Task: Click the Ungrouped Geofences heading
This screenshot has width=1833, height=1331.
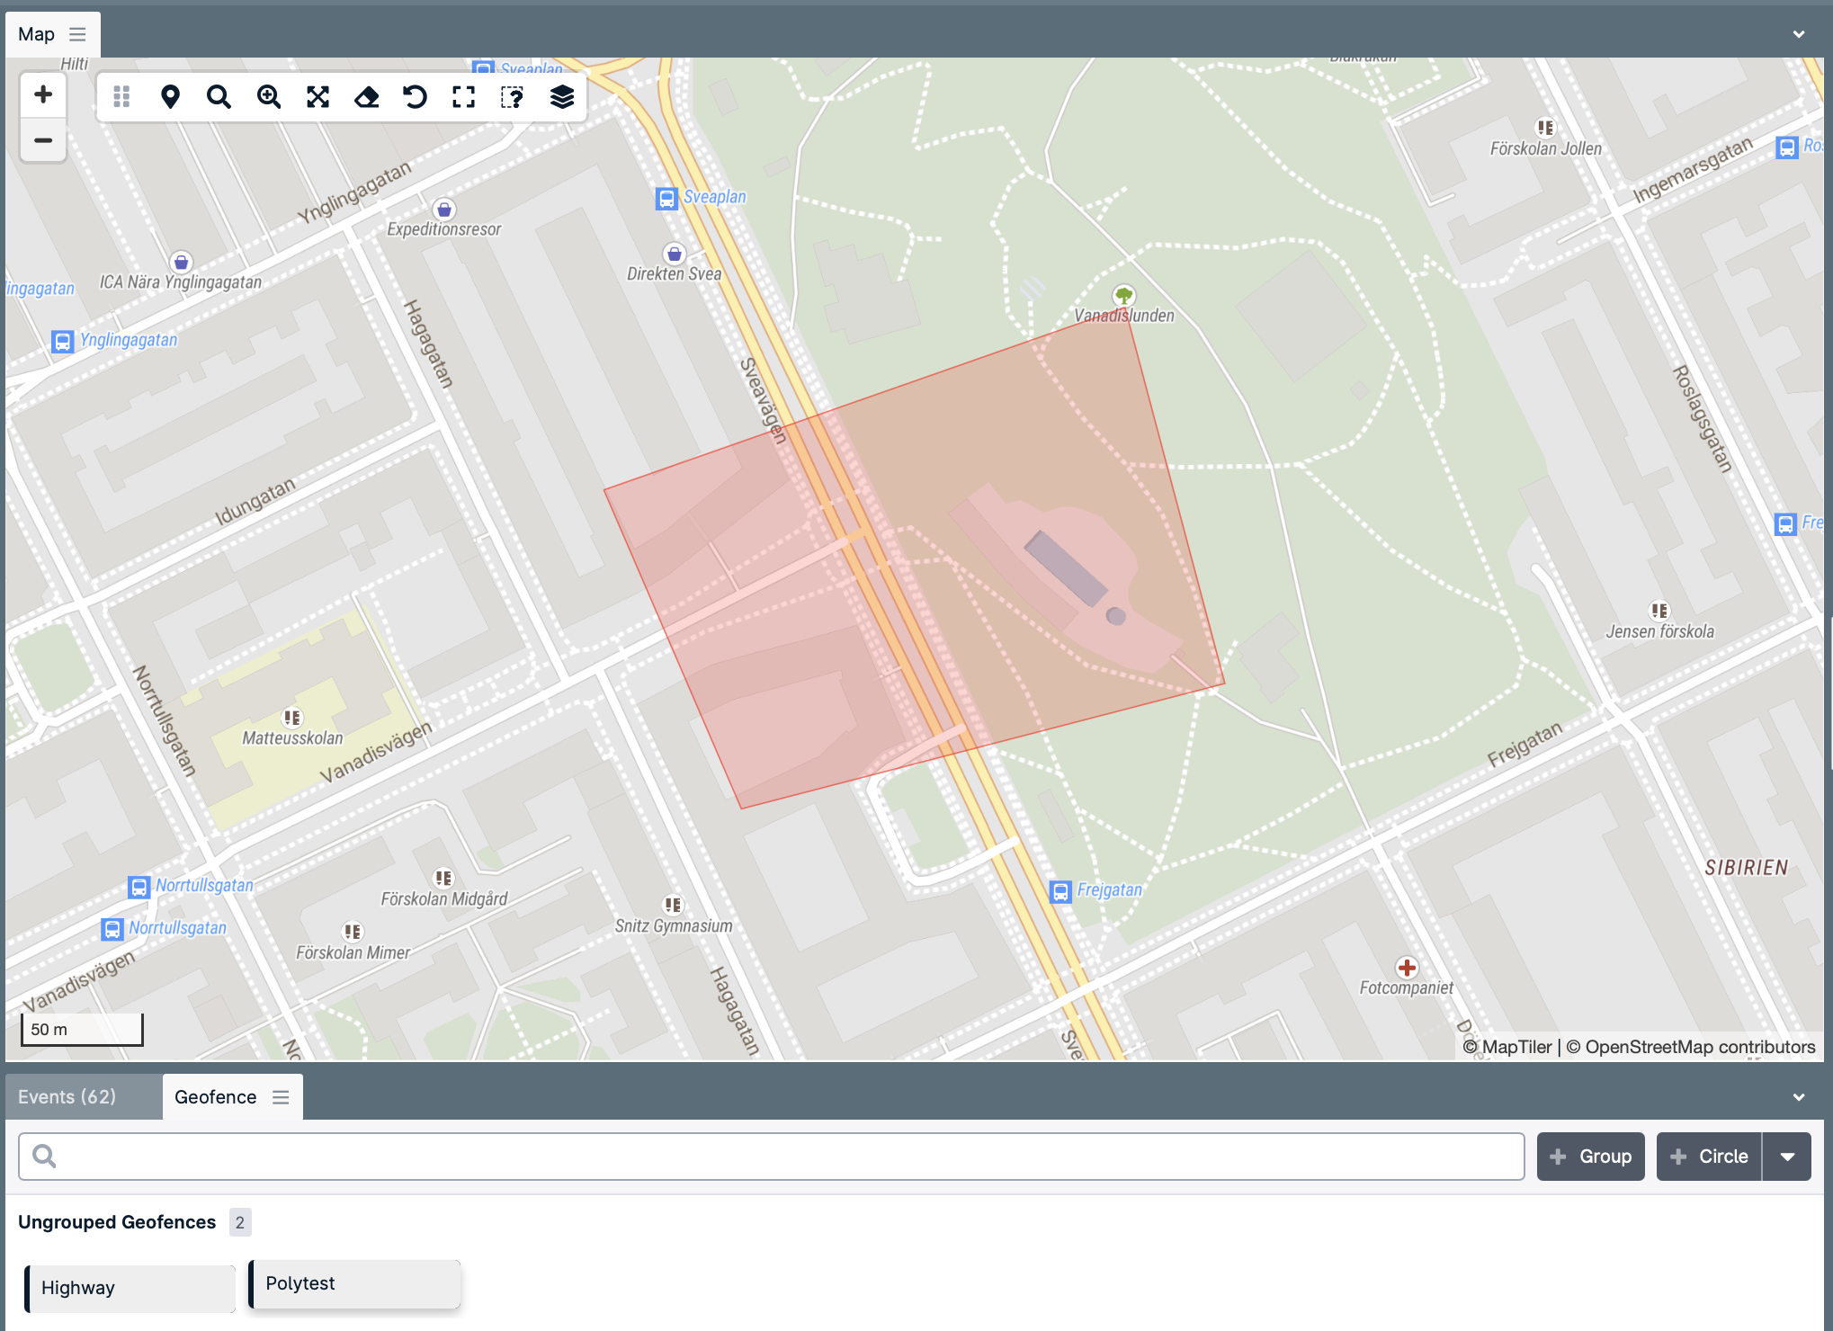Action: [x=117, y=1222]
